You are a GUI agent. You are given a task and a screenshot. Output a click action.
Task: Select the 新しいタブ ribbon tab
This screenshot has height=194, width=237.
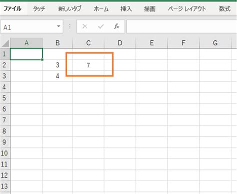(x=70, y=9)
